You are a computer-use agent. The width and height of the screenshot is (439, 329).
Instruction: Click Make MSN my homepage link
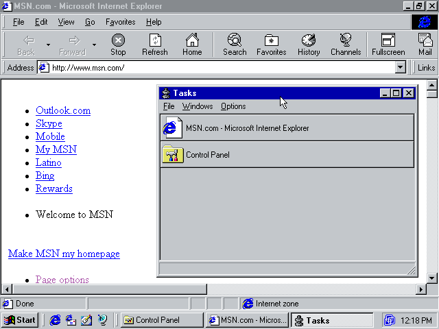click(64, 254)
